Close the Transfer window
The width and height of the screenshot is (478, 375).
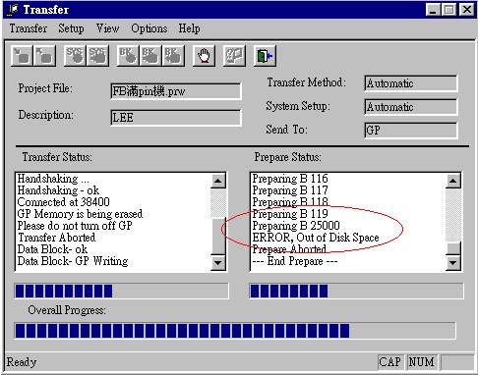[x=467, y=10]
